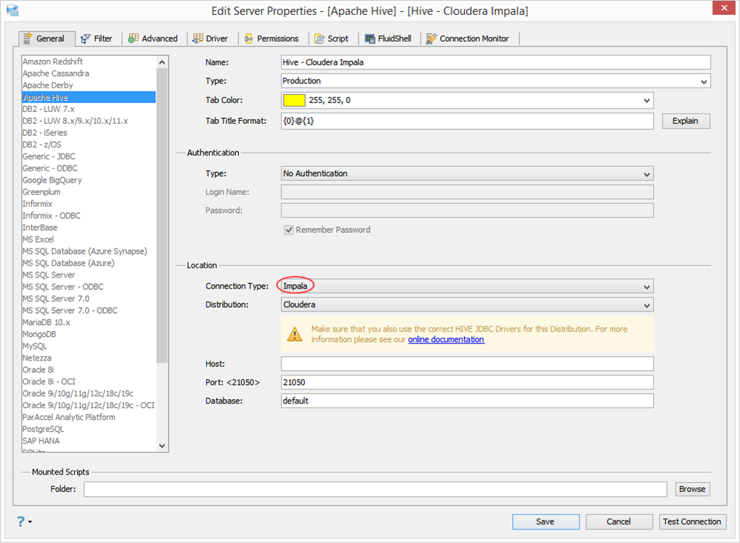The image size is (740, 543).
Task: Click the Mounted Scripts Folder field
Action: point(375,489)
